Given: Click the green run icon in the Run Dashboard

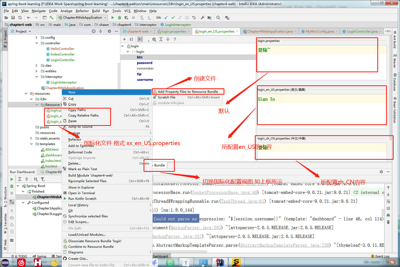Looking at the screenshot, I should pyautogui.click(x=12, y=179).
